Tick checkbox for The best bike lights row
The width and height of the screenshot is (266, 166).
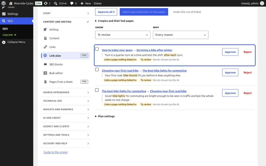[97, 90]
